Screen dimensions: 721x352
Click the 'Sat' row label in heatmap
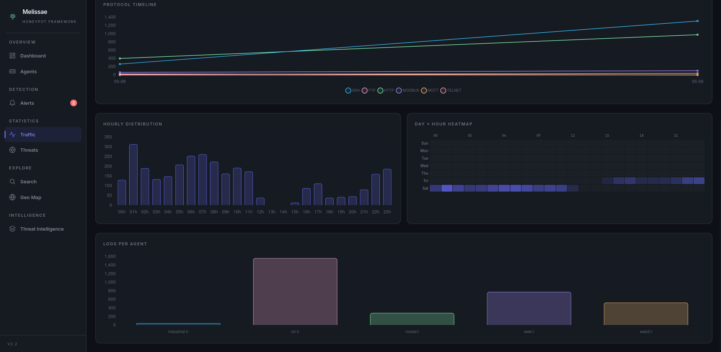(x=425, y=188)
